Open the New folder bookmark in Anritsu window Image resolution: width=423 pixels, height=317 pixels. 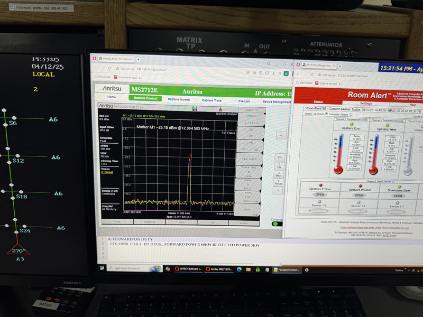(103, 77)
